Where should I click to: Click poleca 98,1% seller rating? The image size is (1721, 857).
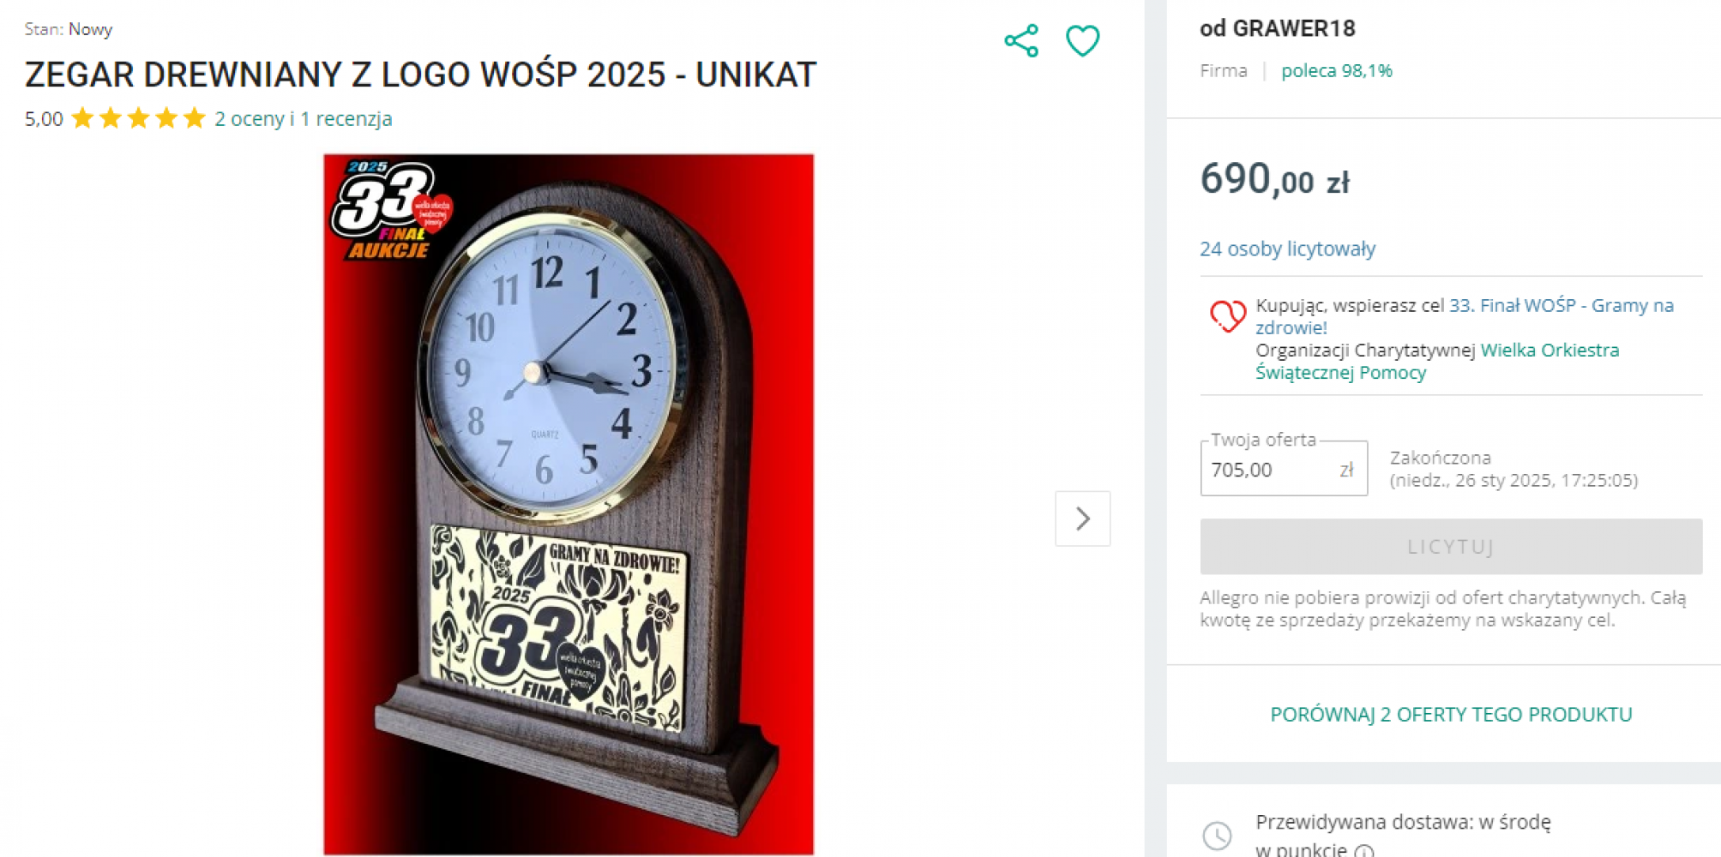pyautogui.click(x=1336, y=71)
